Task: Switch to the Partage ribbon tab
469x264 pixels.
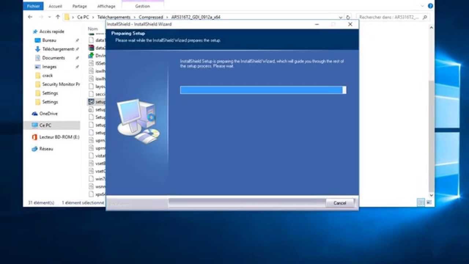Action: pos(80,6)
